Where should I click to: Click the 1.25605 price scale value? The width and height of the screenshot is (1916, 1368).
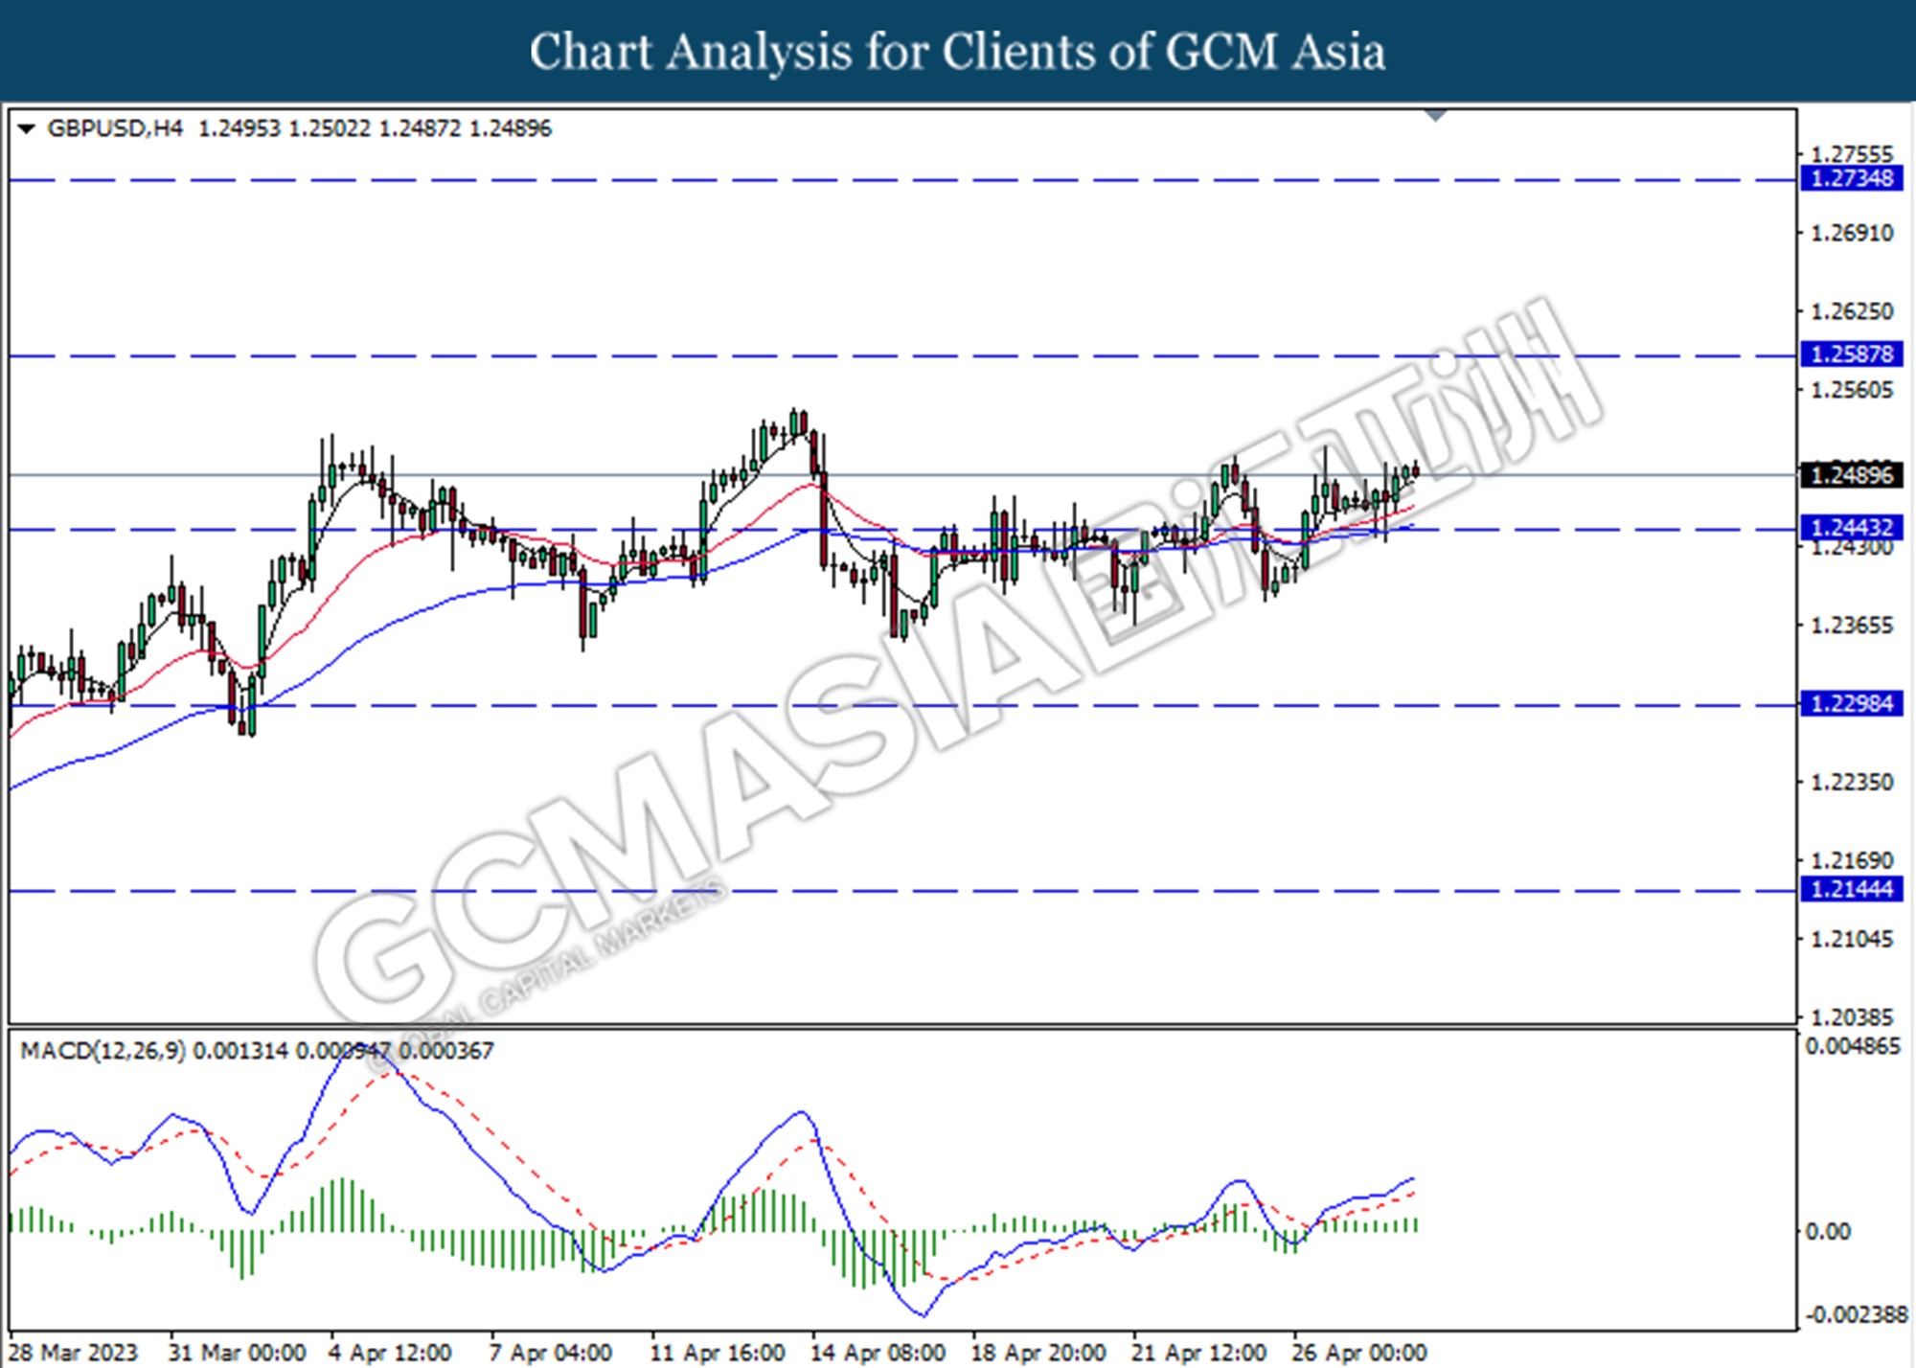click(1852, 390)
